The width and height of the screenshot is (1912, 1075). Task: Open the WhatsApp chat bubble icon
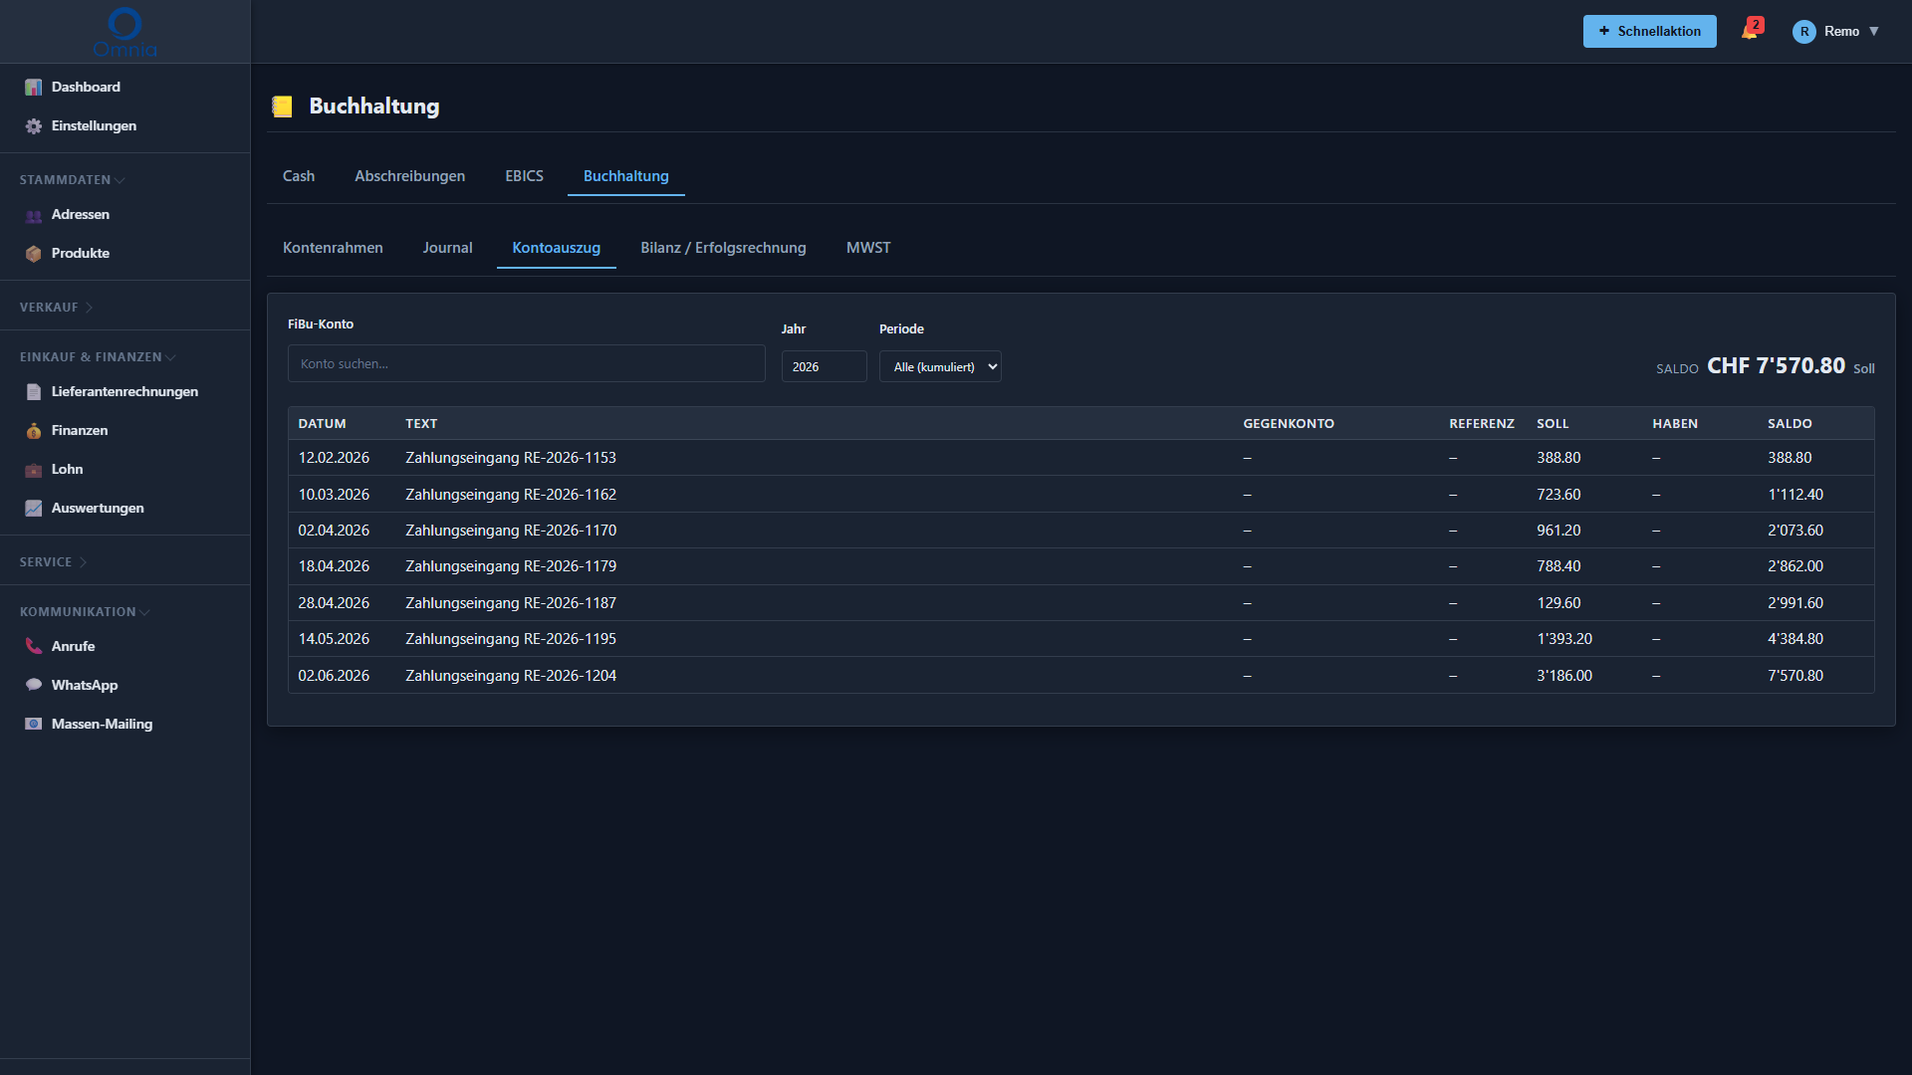click(x=34, y=686)
